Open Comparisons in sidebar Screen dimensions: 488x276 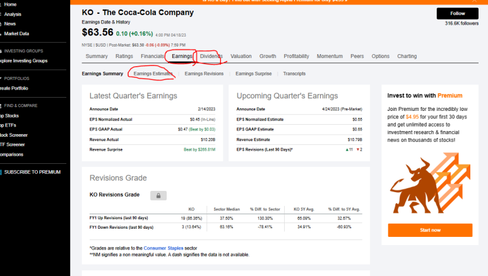[11, 154]
